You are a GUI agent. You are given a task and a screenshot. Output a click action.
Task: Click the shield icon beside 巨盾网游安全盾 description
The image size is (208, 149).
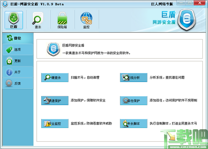click(53, 49)
